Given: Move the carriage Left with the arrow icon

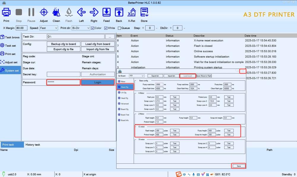Looking at the screenshot, I should point(81,12).
